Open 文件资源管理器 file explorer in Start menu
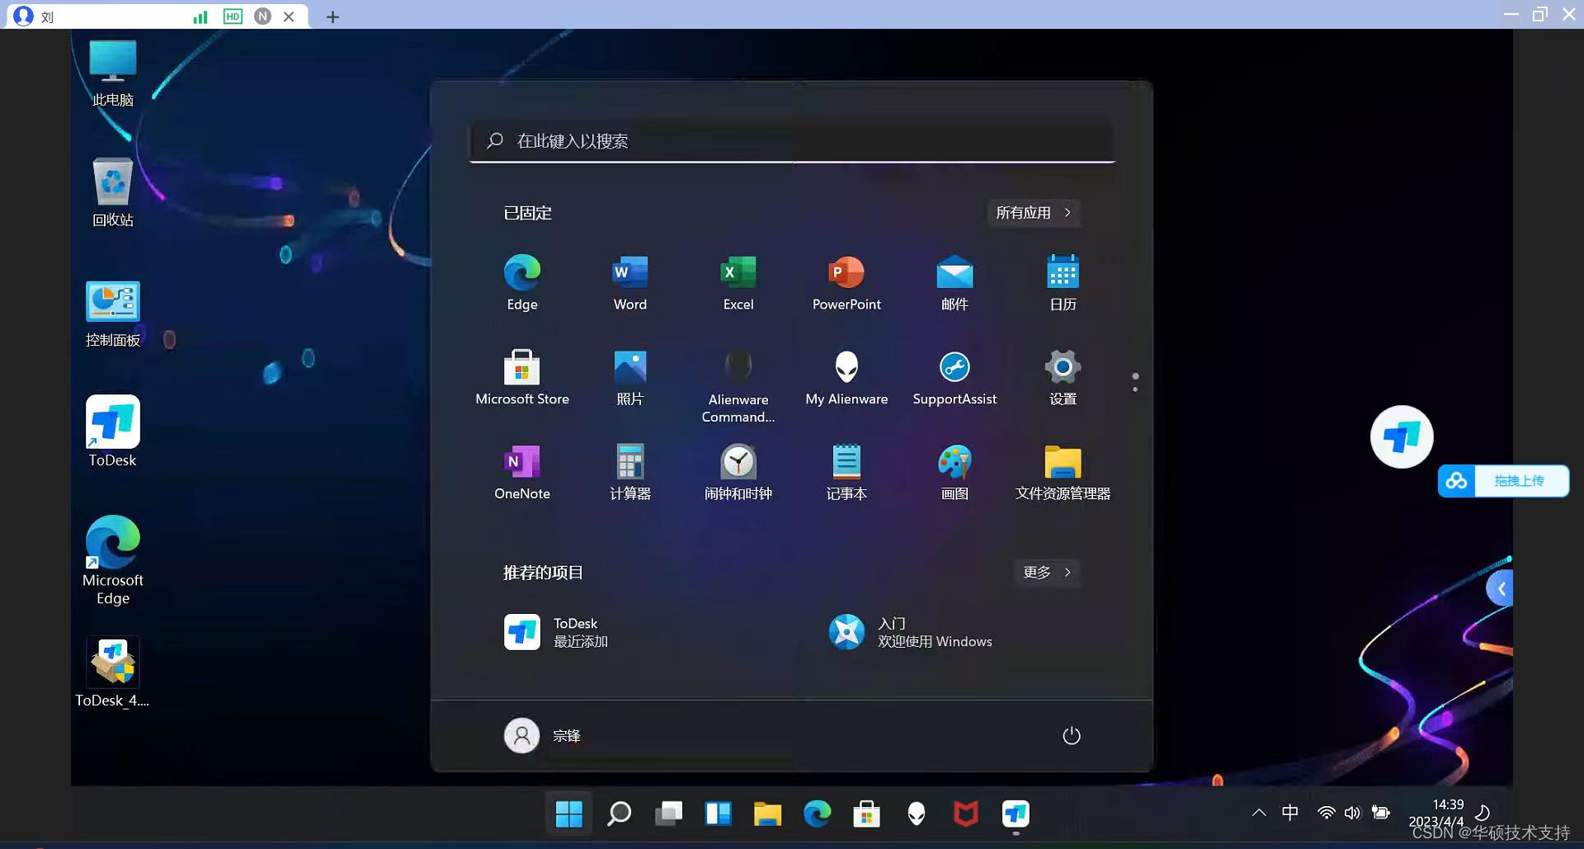 pyautogui.click(x=1063, y=473)
